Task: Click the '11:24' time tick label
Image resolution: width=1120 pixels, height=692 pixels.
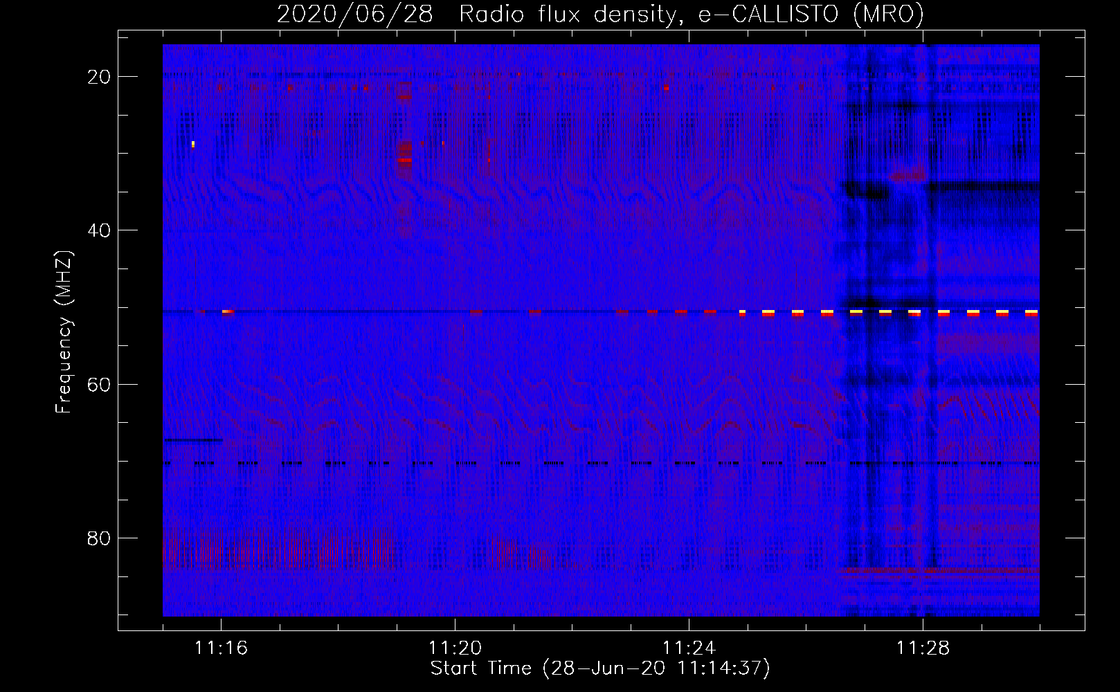Action: pyautogui.click(x=689, y=648)
